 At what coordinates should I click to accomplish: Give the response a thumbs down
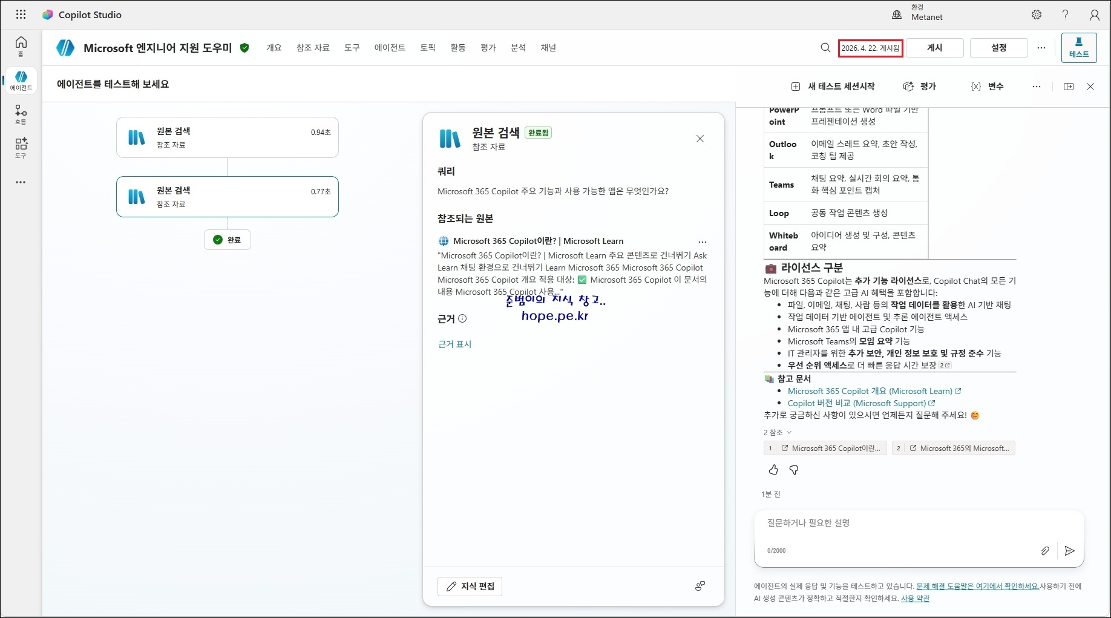(794, 470)
